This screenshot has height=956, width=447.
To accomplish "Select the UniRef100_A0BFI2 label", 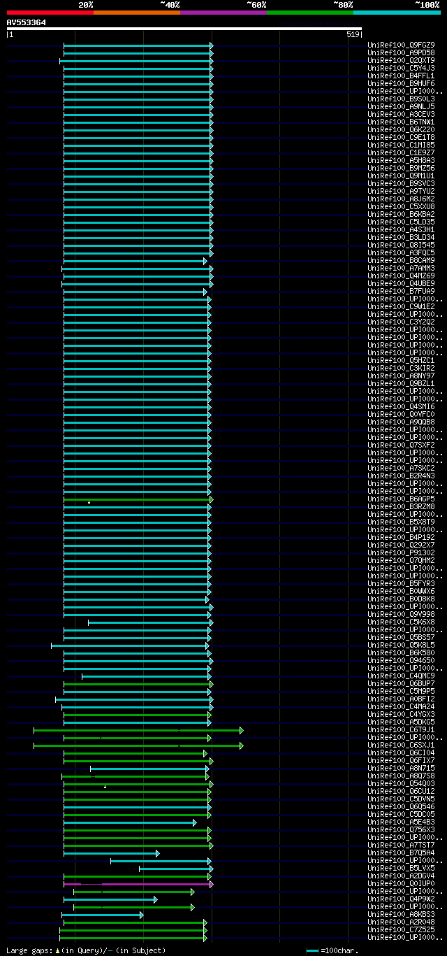I will click(401, 699).
